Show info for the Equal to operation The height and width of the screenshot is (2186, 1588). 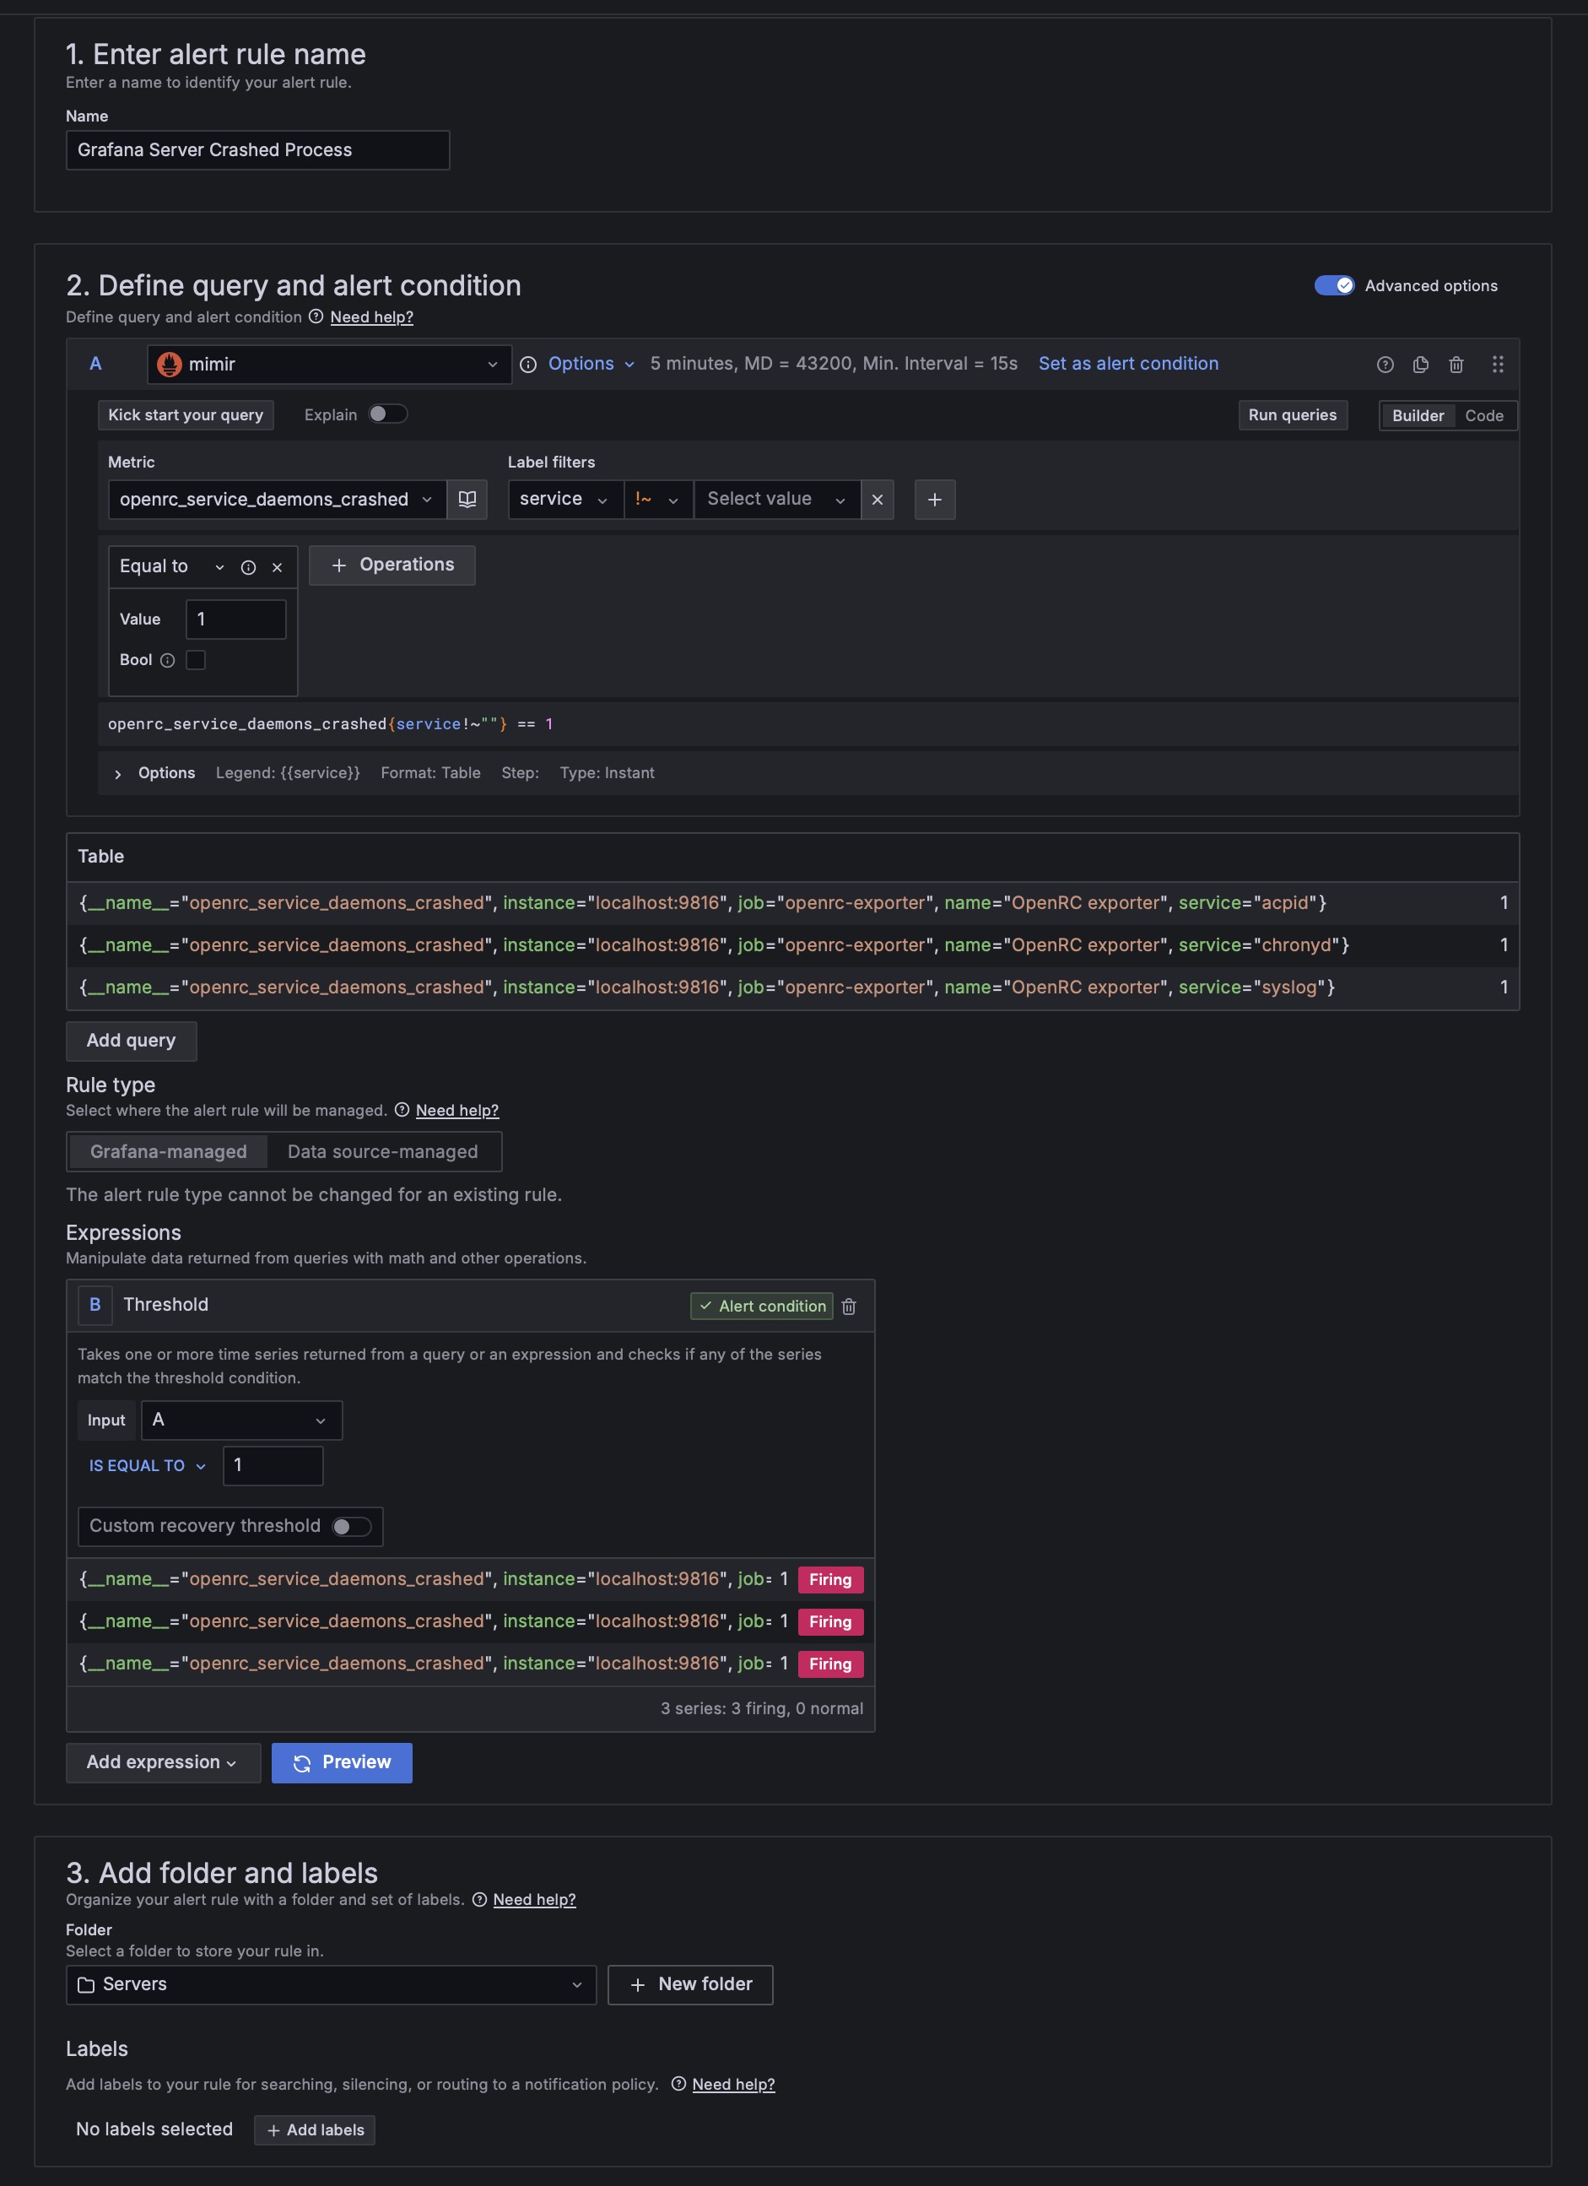point(249,568)
